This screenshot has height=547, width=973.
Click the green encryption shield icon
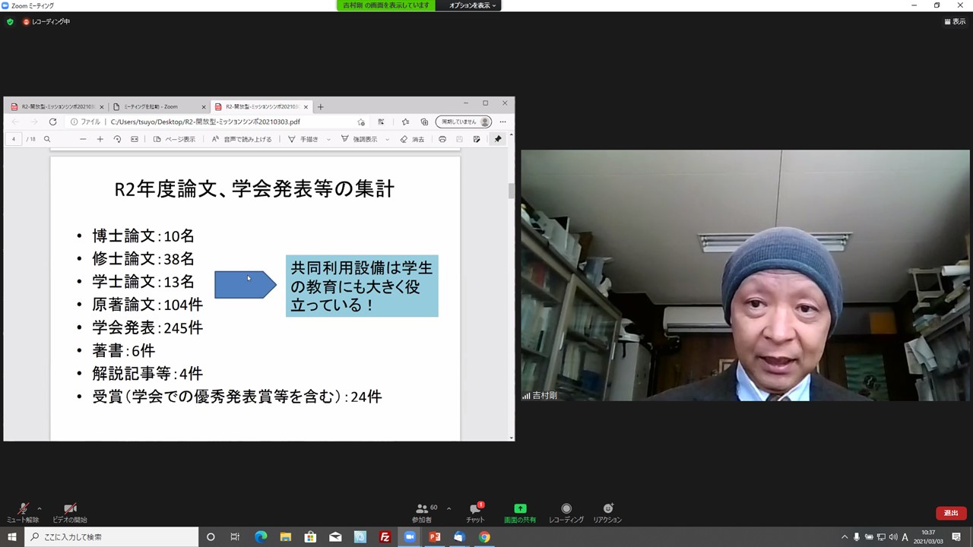coord(10,22)
